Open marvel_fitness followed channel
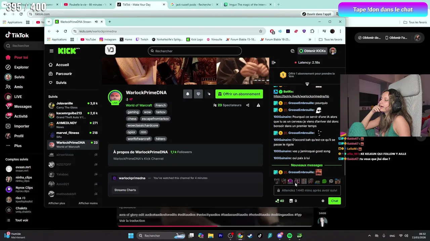The width and height of the screenshot is (430, 241). pos(73,135)
